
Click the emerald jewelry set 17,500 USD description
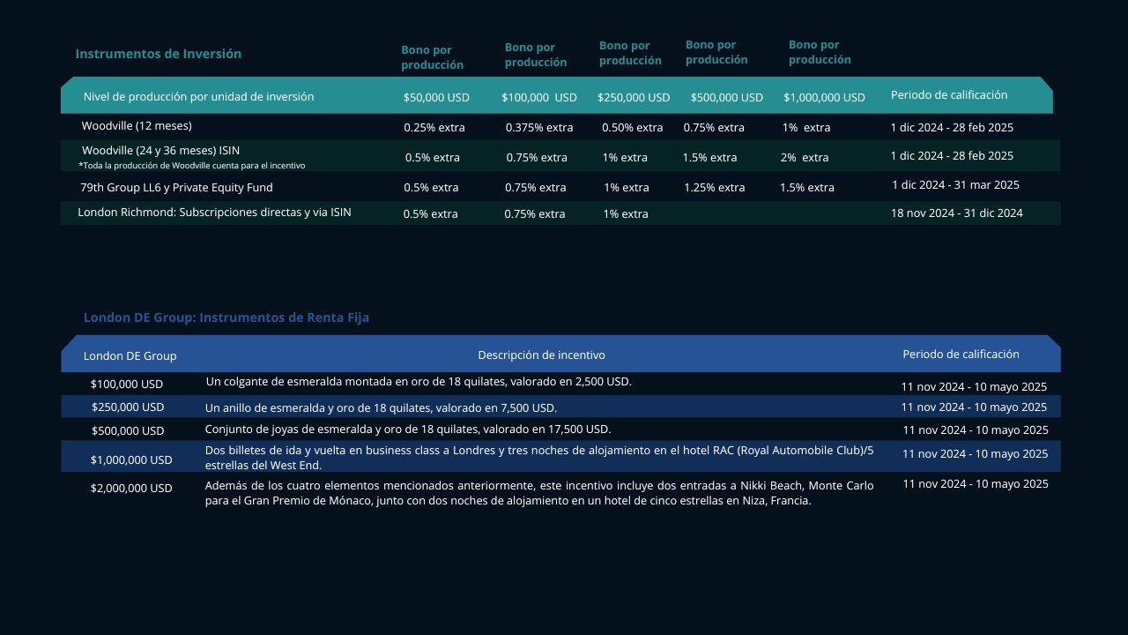[407, 430]
